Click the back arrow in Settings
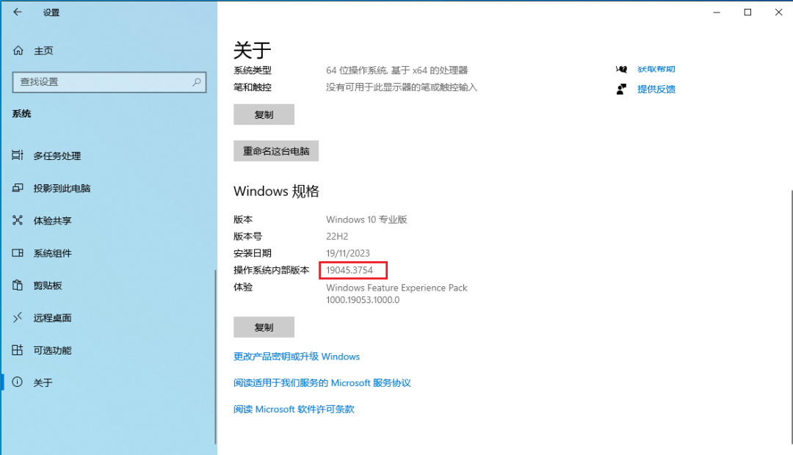 click(18, 12)
